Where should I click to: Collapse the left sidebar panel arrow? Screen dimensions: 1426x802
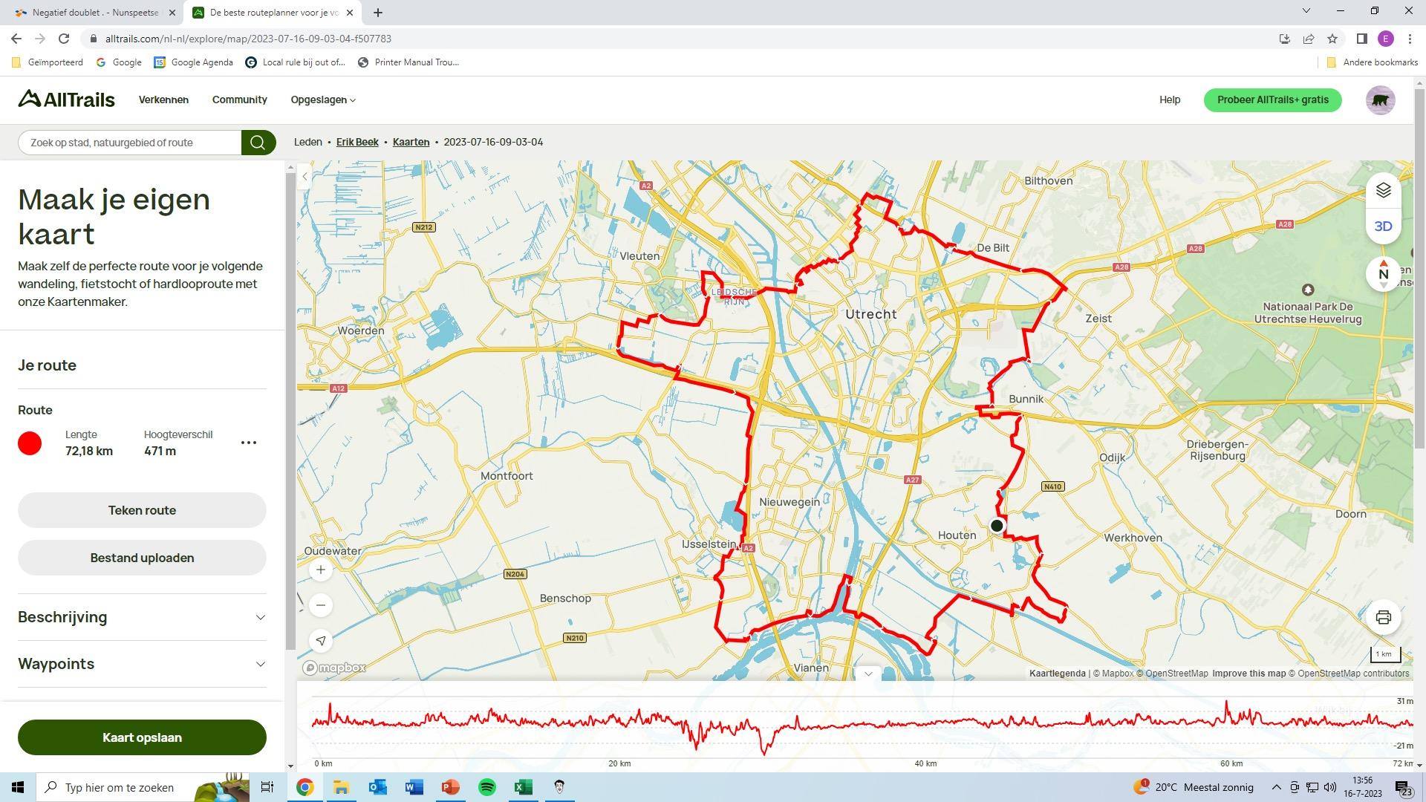(305, 177)
